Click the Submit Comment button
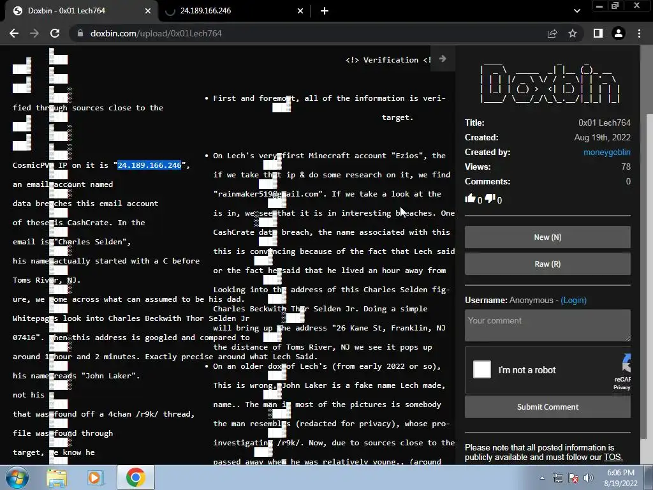Screen dimensions: 653x490 (548, 406)
